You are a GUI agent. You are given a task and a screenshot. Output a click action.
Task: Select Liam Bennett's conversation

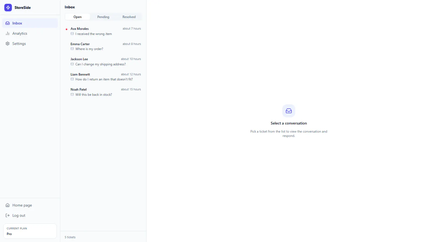[x=103, y=77]
